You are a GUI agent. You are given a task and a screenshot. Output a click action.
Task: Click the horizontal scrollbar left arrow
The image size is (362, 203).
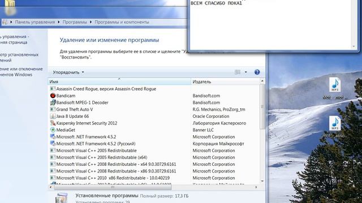(51, 187)
